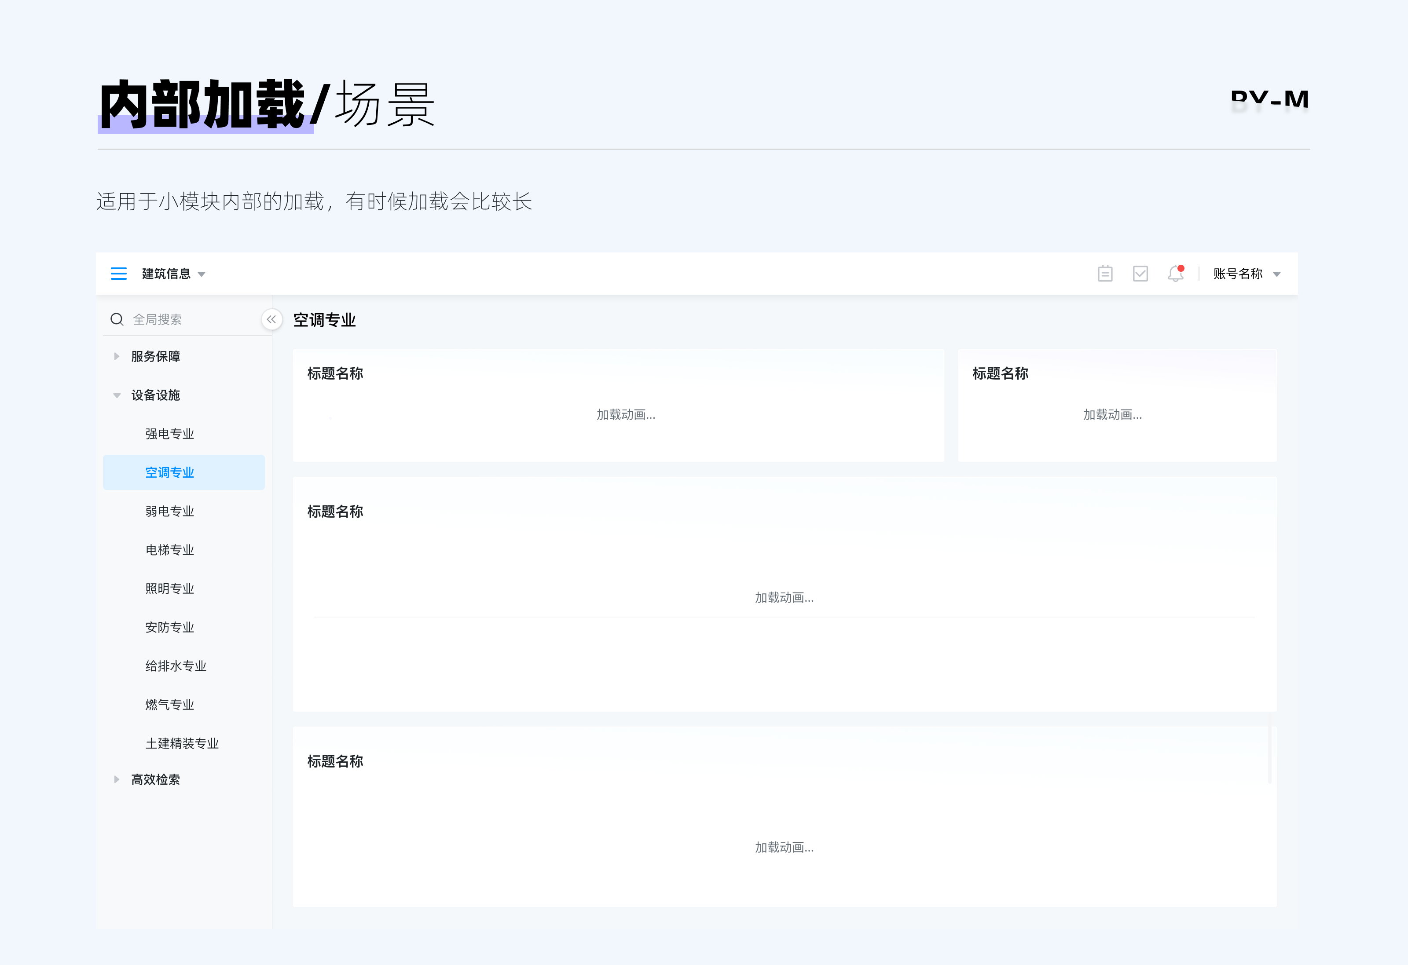The image size is (1408, 965).
Task: Click 土建精装专业 in the sidebar
Action: click(x=182, y=743)
